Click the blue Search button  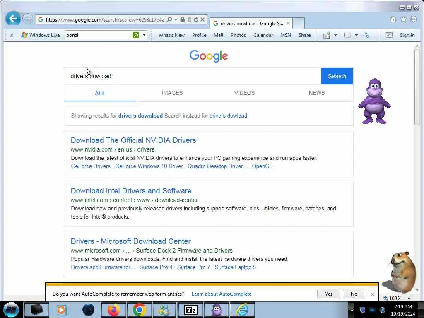(x=337, y=76)
